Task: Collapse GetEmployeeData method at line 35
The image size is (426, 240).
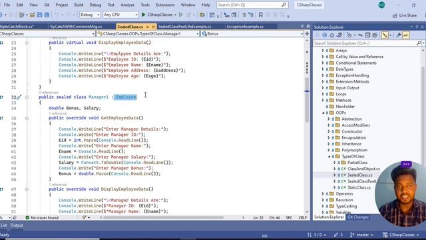Action: (27, 118)
